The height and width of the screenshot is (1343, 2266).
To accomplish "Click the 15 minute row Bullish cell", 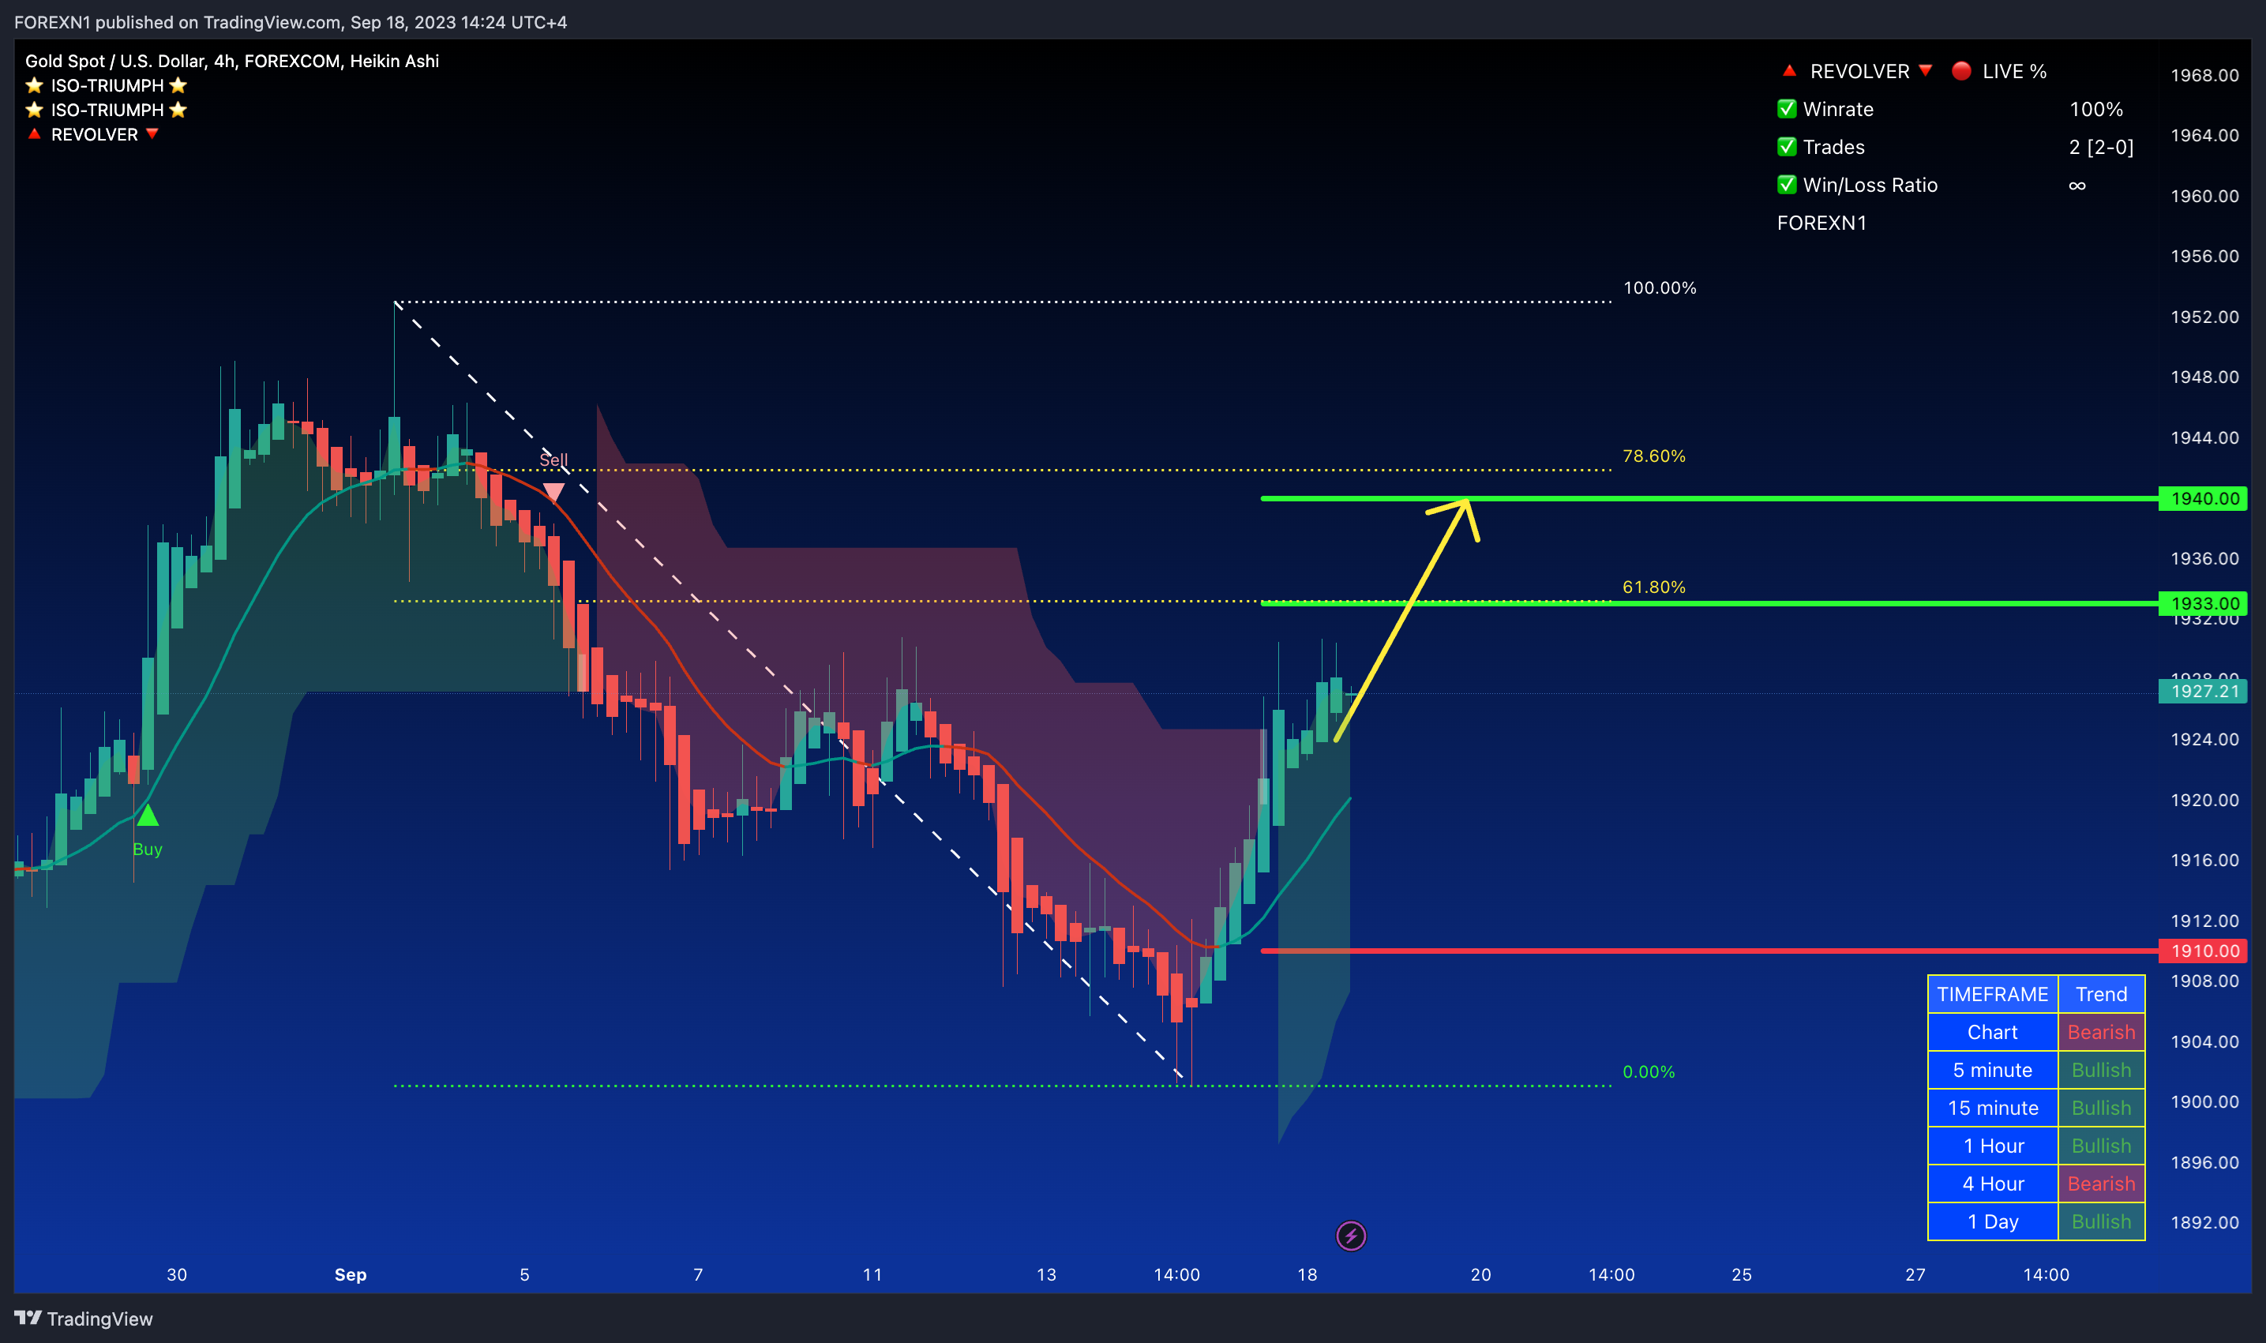I will pos(2101,1109).
